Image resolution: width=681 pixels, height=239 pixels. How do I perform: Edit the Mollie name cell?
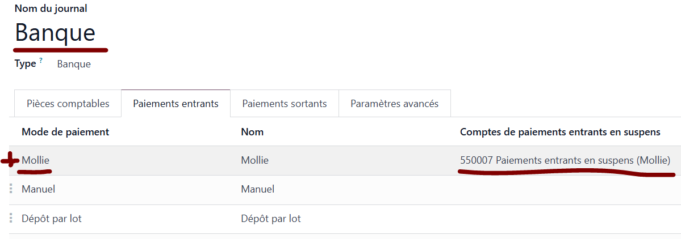tap(254, 160)
